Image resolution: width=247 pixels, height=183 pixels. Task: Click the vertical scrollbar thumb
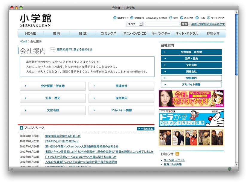click(x=237, y=45)
